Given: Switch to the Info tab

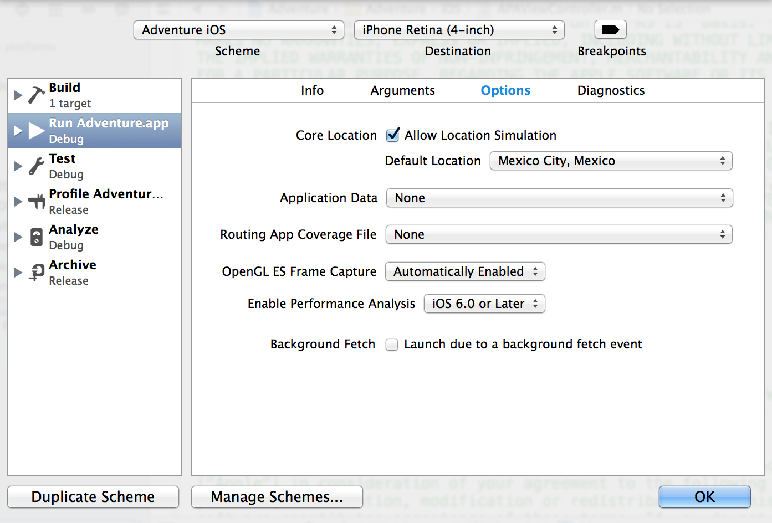Looking at the screenshot, I should 313,90.
